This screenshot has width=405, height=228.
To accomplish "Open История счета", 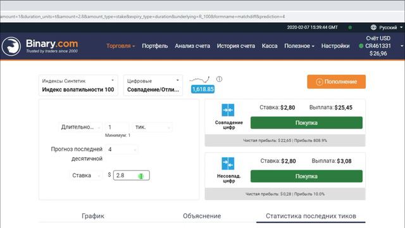I will point(236,46).
